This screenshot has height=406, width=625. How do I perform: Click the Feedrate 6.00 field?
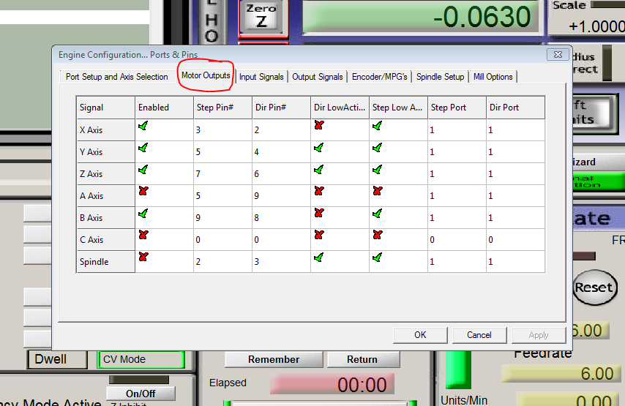561,373
